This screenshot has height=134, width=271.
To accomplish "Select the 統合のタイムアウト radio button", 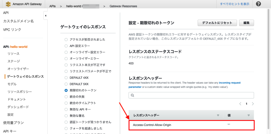I will click(x=66, y=103).
